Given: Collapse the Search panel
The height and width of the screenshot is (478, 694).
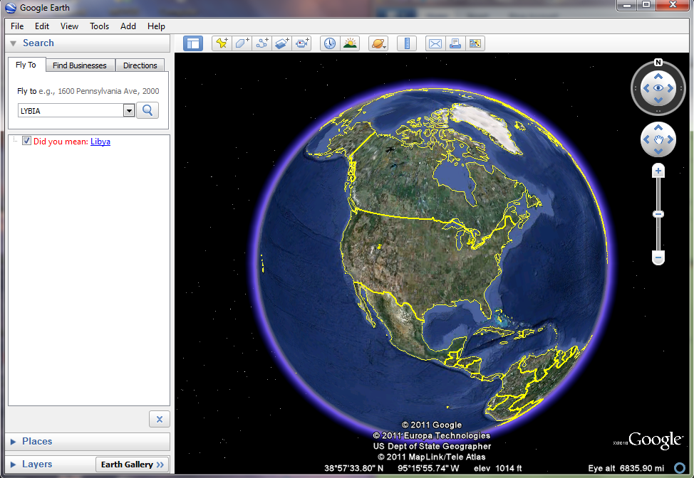Looking at the screenshot, I should [14, 43].
